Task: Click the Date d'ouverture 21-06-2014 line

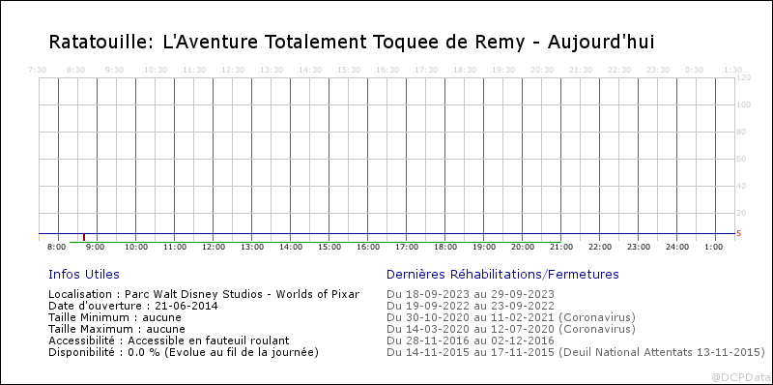Action: [133, 306]
